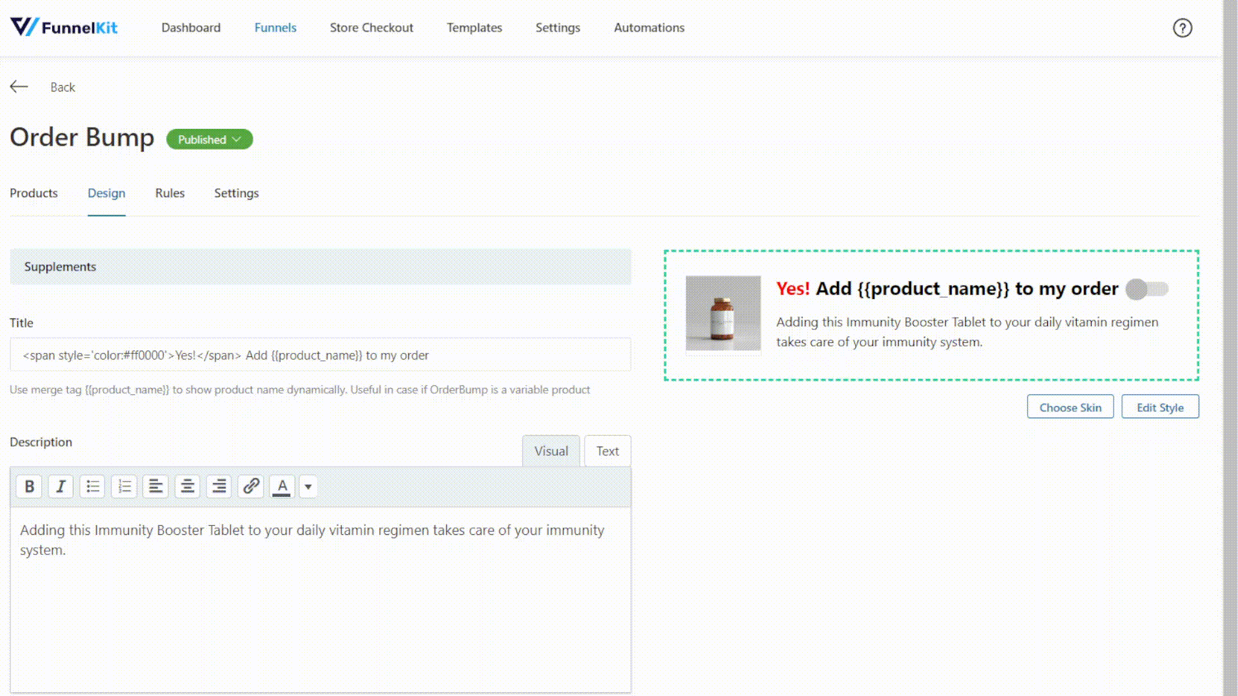
Task: Insert a numbered list
Action: coord(124,487)
